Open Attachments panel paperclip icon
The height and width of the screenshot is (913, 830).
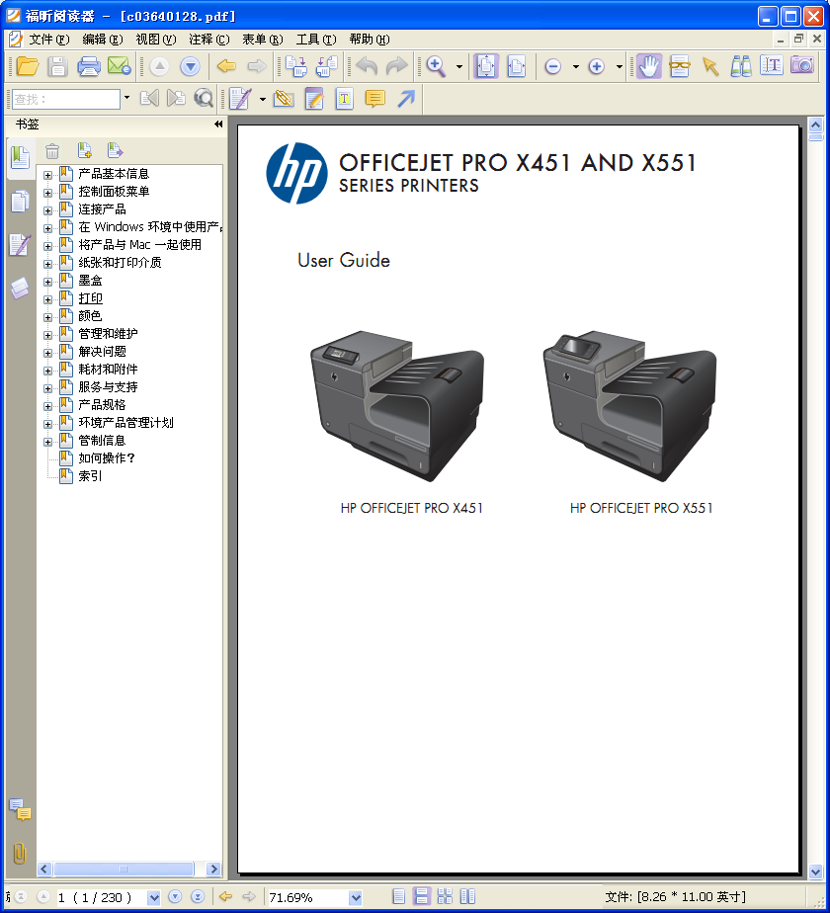[20, 853]
